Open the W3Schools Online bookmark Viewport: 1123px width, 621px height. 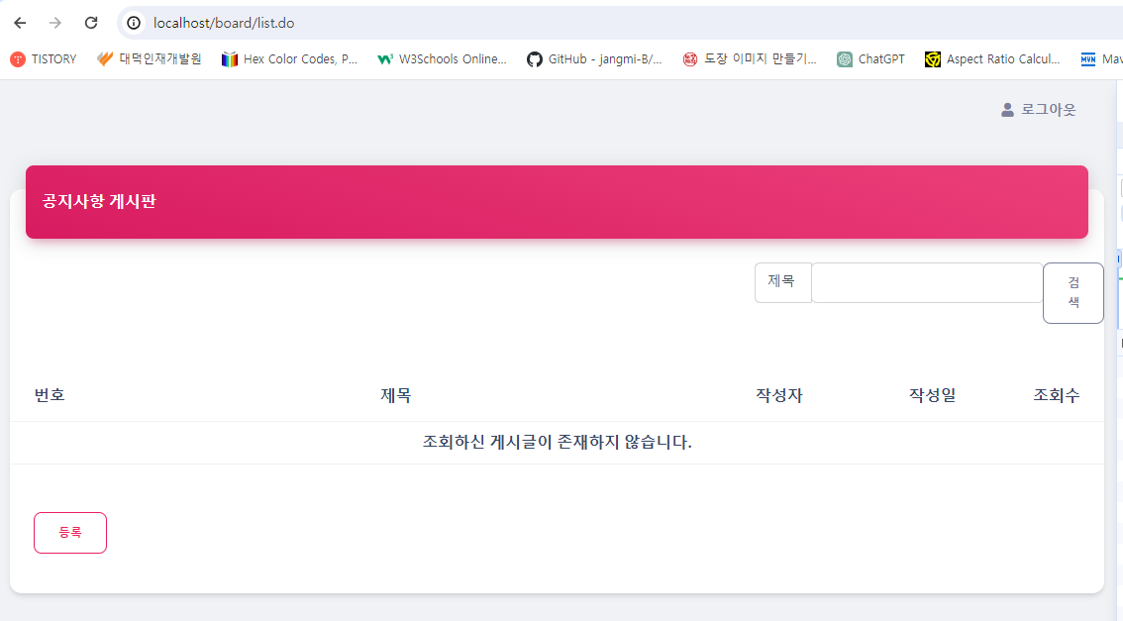[442, 59]
